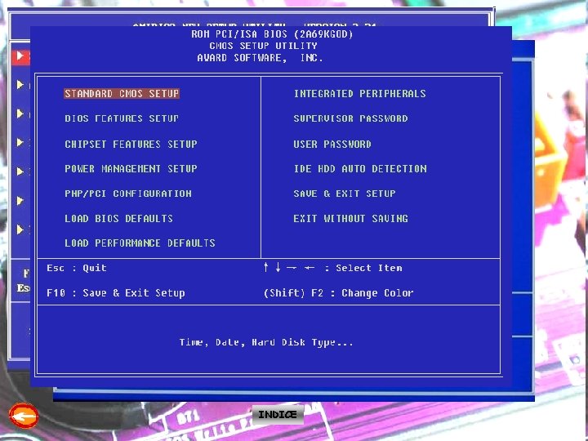
Task: Select STANDARD CMOS SETUP
Action: coord(122,93)
